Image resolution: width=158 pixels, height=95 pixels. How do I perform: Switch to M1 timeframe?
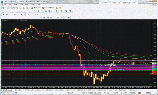[x=41, y=18]
